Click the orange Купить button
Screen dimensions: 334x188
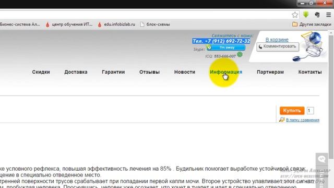[x=292, y=111]
